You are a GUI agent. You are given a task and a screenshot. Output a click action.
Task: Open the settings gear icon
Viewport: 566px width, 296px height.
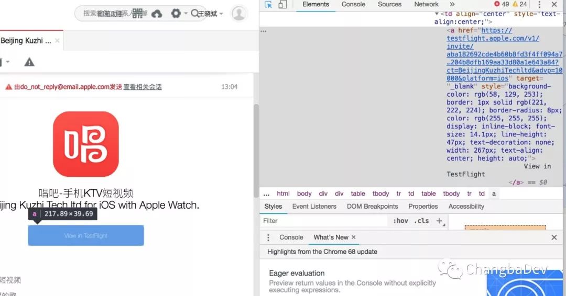pyautogui.click(x=176, y=14)
